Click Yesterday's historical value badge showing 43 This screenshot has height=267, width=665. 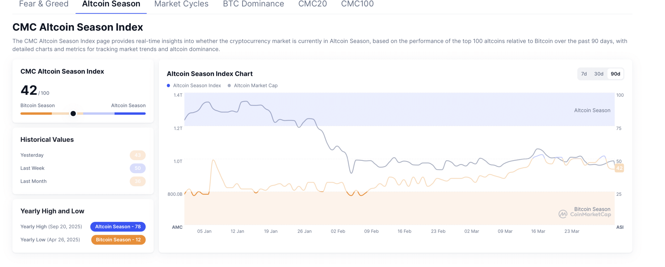click(138, 155)
